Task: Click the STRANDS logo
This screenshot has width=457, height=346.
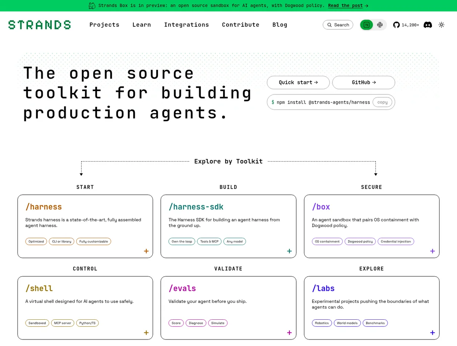Action: [x=40, y=25]
